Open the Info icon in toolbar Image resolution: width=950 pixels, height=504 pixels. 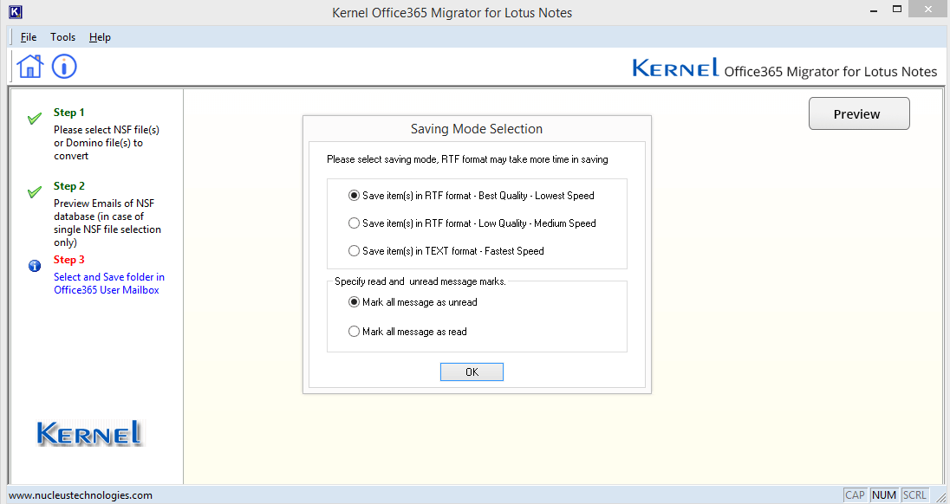tap(64, 66)
